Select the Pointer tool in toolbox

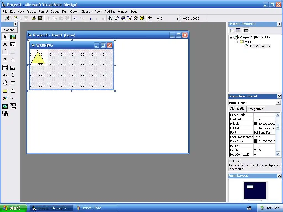pos(5,37)
